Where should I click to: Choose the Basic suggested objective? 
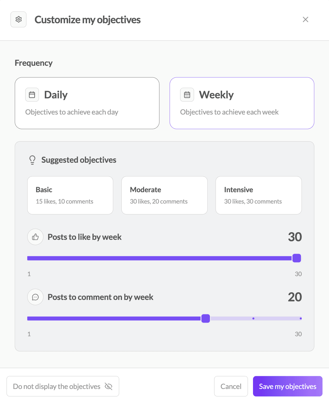tap(70, 195)
